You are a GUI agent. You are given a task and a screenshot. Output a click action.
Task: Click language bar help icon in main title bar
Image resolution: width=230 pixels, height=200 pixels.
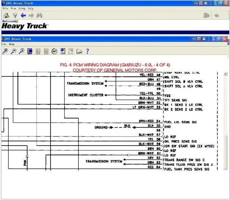click(206, 3)
